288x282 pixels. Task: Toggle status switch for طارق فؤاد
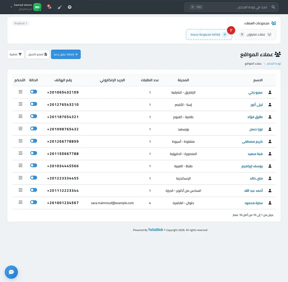point(34,116)
